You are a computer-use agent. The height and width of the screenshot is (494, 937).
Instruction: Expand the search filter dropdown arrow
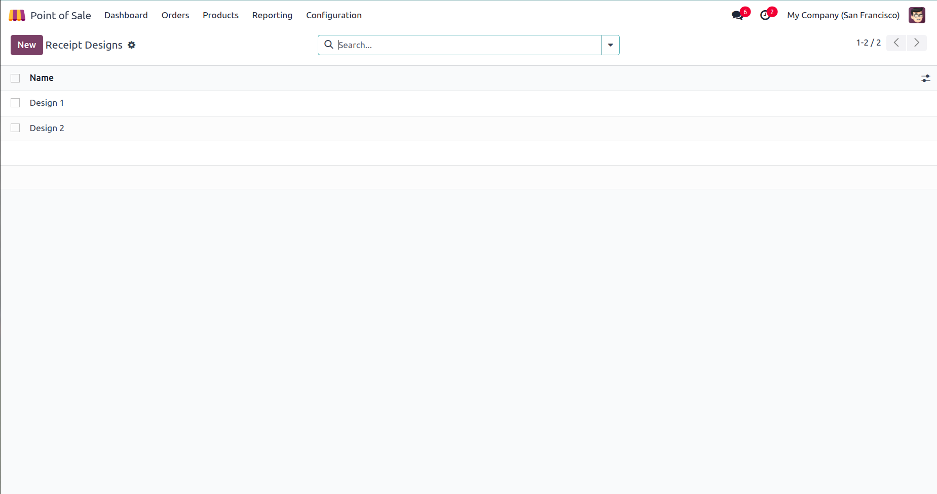pos(611,45)
